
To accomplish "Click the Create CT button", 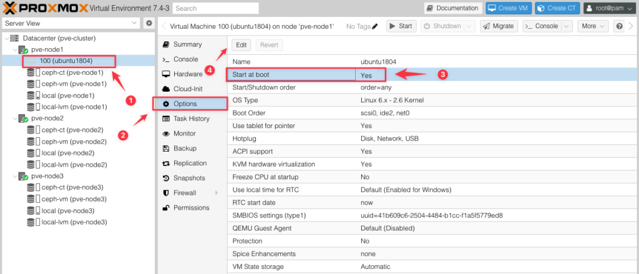I will pyautogui.click(x=557, y=8).
